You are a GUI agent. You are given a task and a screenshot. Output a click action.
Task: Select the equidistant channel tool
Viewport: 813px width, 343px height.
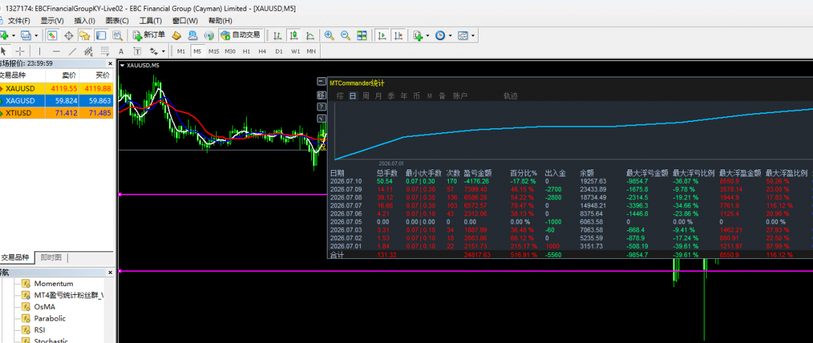tap(89, 51)
